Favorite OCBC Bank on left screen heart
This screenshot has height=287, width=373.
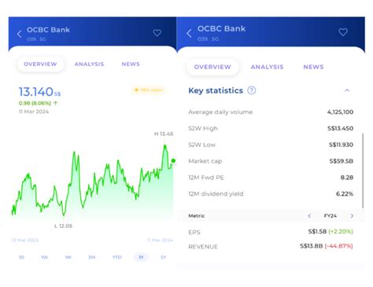157,33
